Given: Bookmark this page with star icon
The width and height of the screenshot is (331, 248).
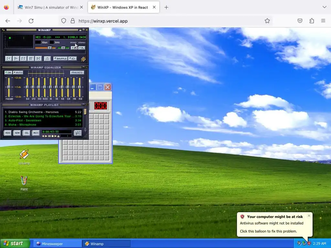Looking at the screenshot, I should [x=267, y=21].
